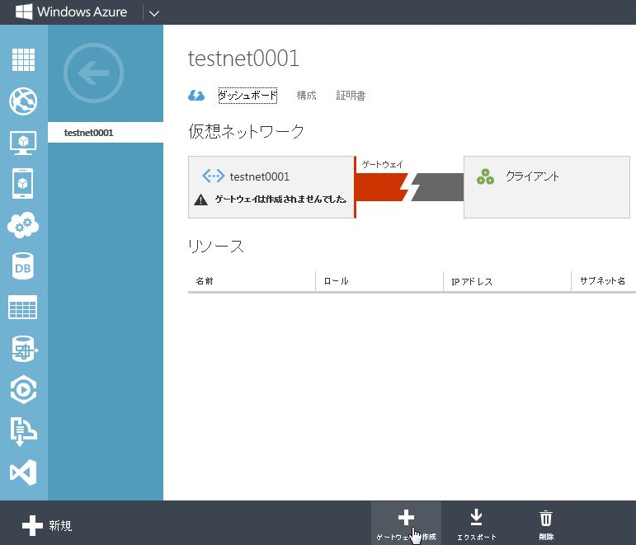Click the warning triangle beside gateway message
Image resolution: width=636 pixels, height=545 pixels.
pyautogui.click(x=200, y=200)
